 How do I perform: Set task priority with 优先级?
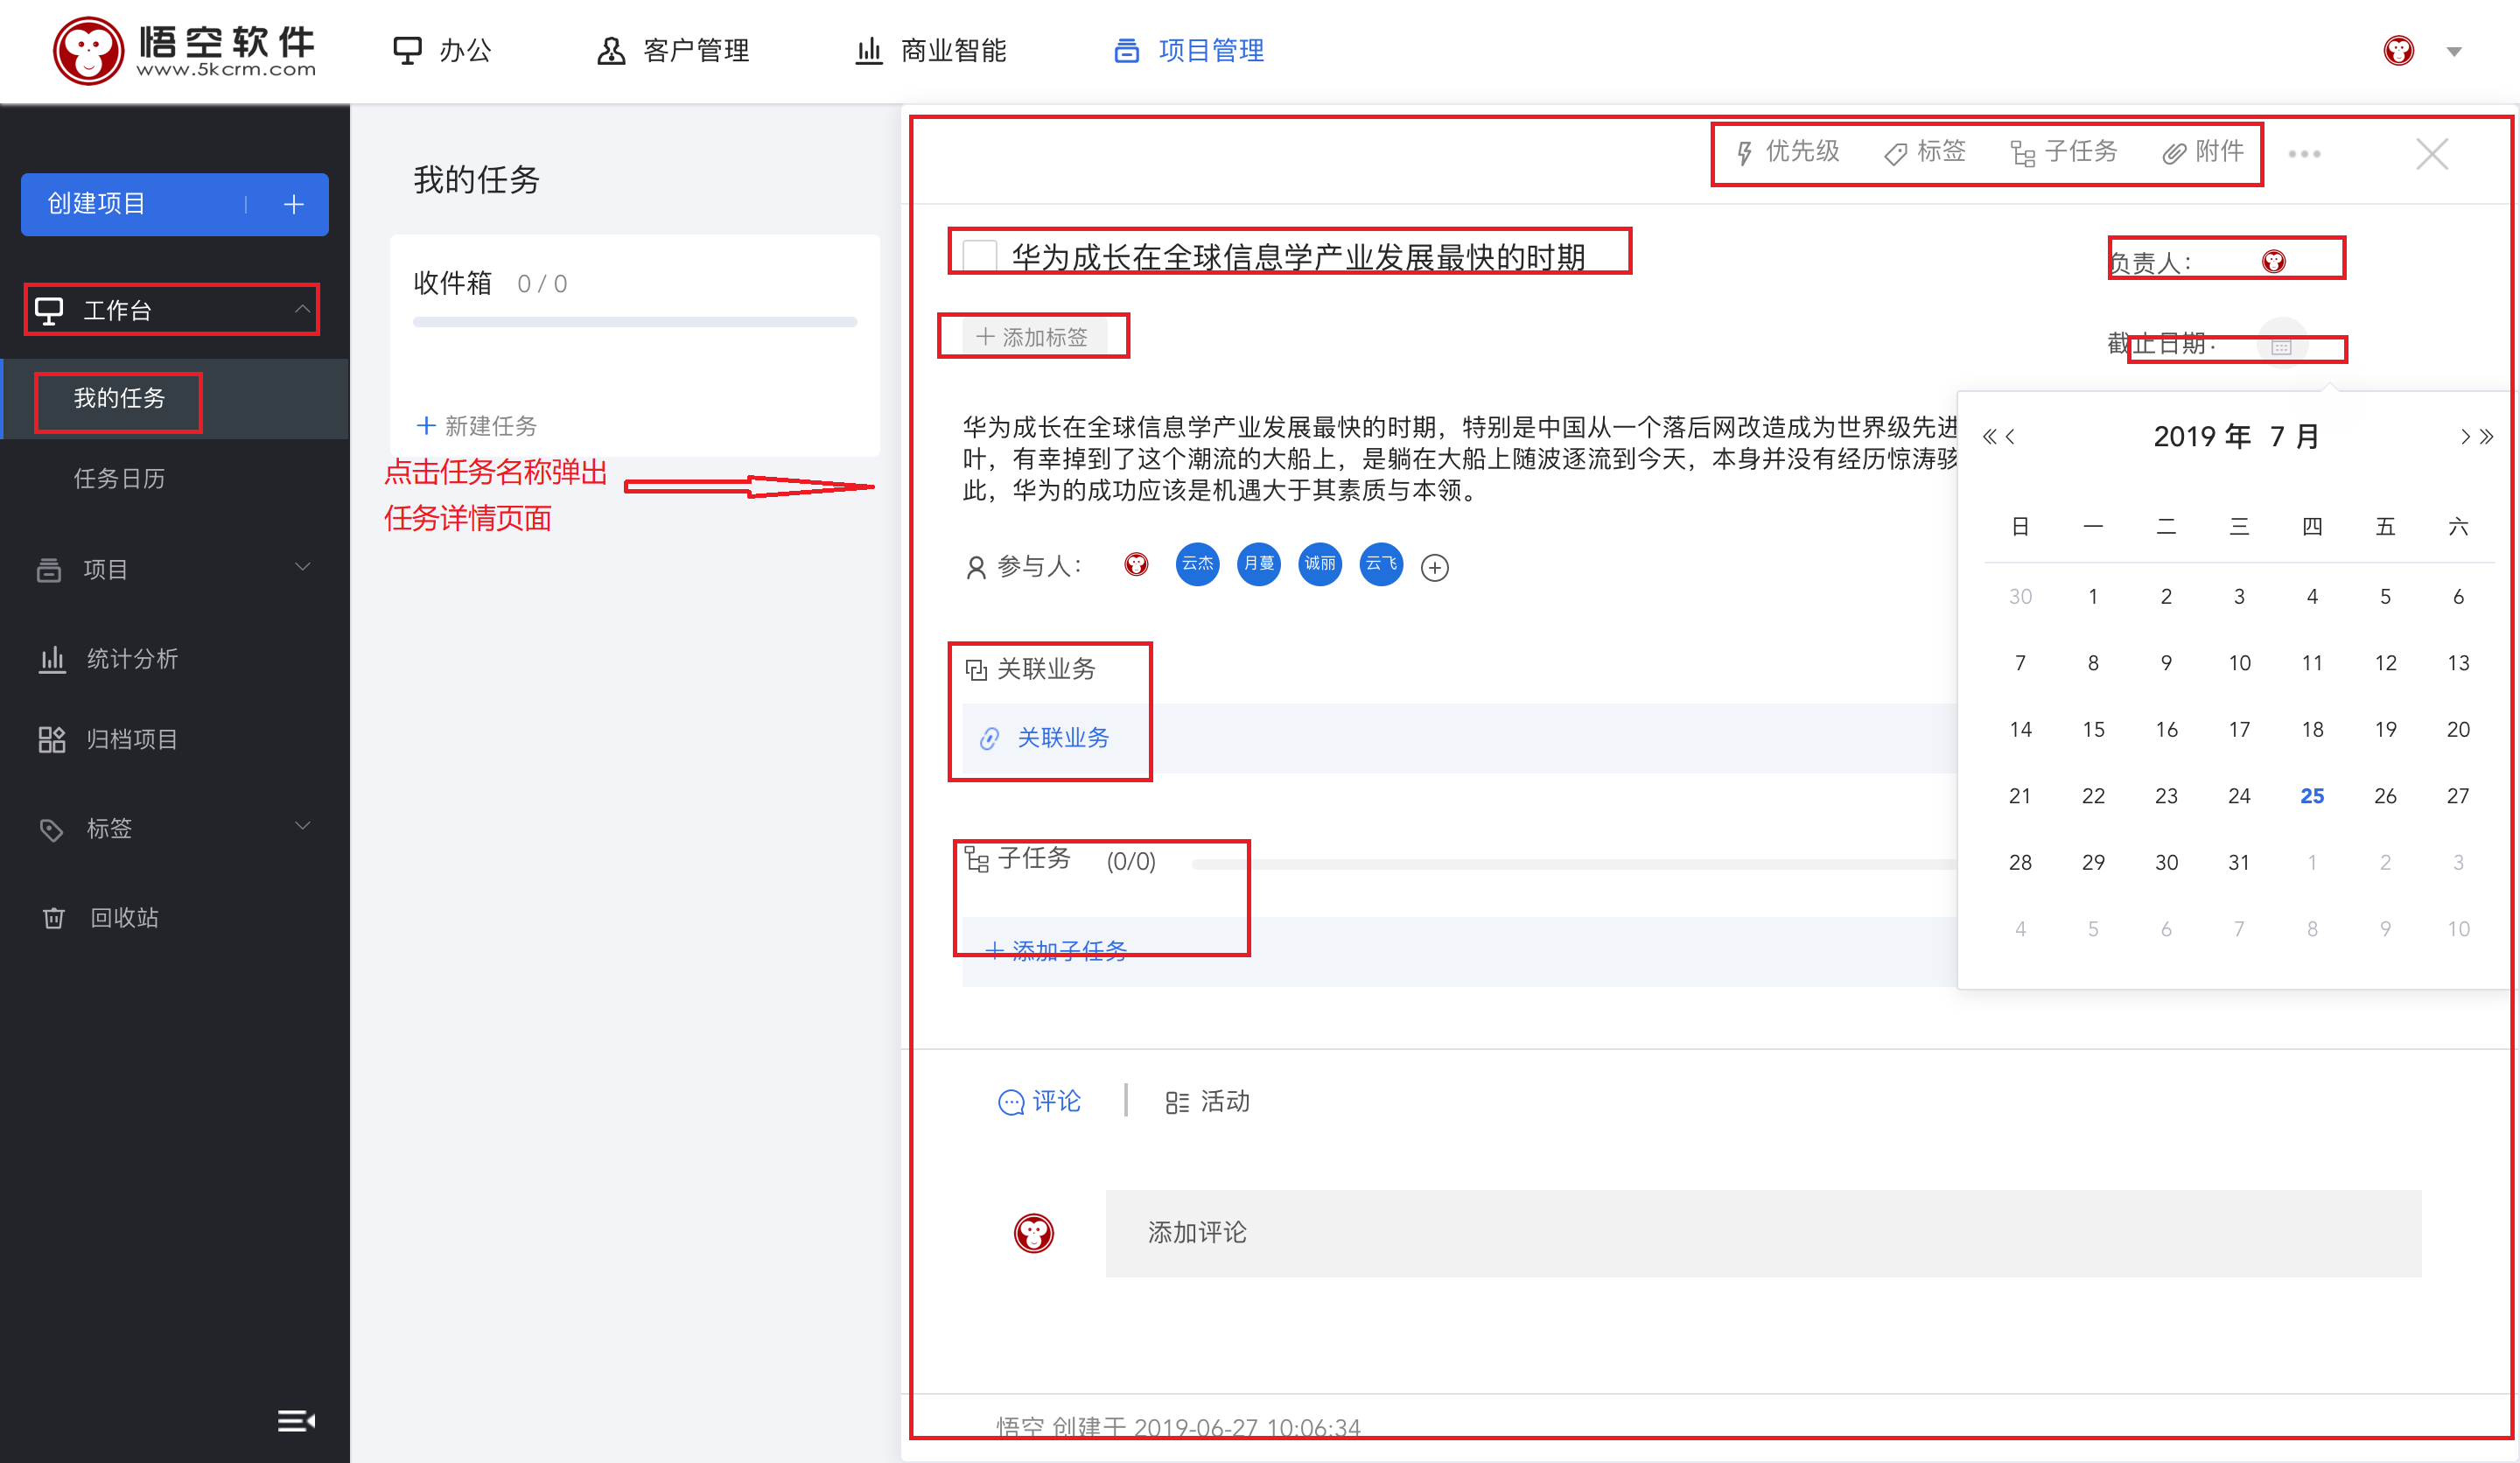click(1788, 152)
